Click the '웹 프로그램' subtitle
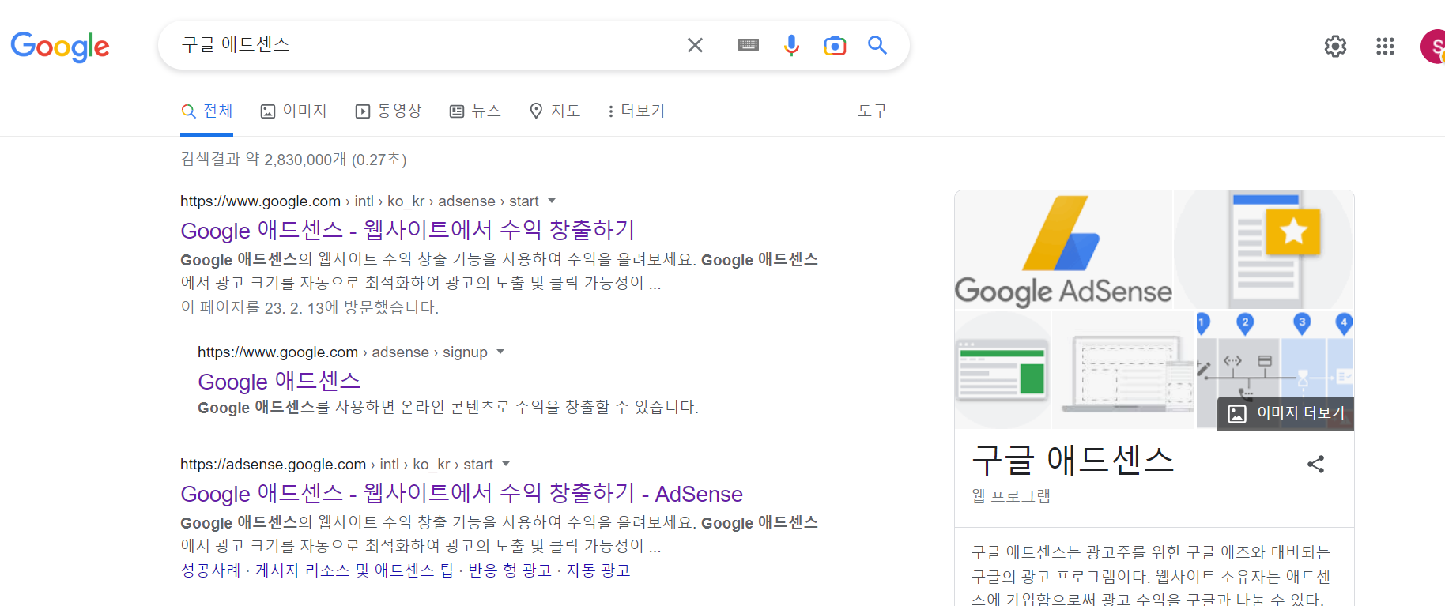 click(1011, 495)
